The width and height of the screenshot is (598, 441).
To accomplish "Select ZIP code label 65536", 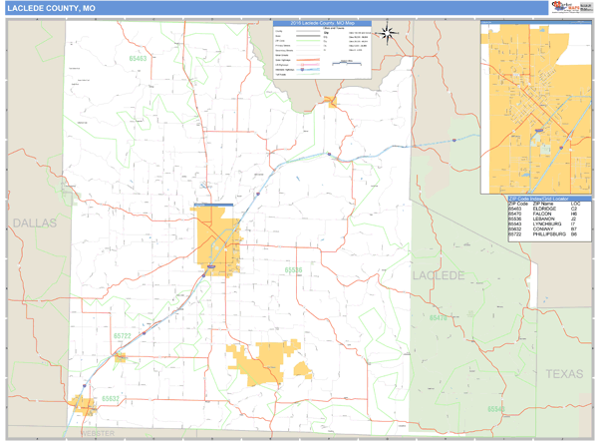I will (x=293, y=270).
